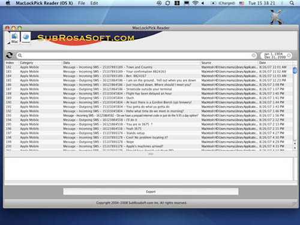The image size is (300, 225).
Task: Click the scroll up arrow of the table
Action: (x=295, y=143)
